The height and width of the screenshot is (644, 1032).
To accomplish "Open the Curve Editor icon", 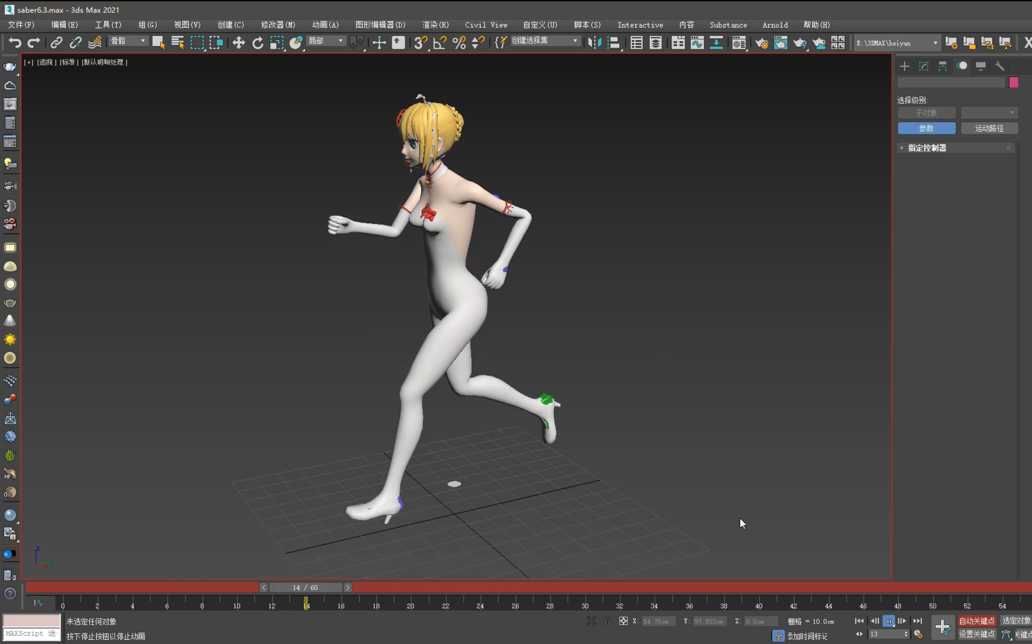I will (x=697, y=43).
